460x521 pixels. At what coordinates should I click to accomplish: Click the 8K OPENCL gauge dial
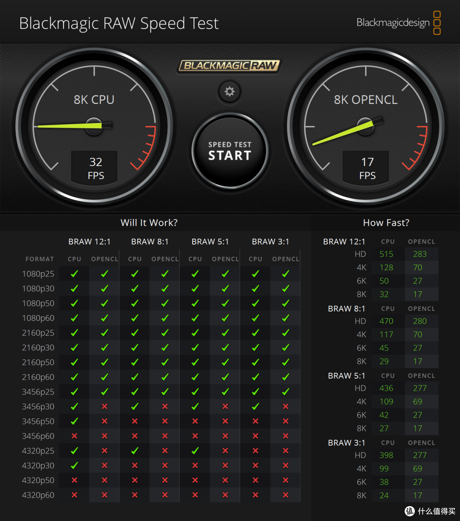point(366,127)
